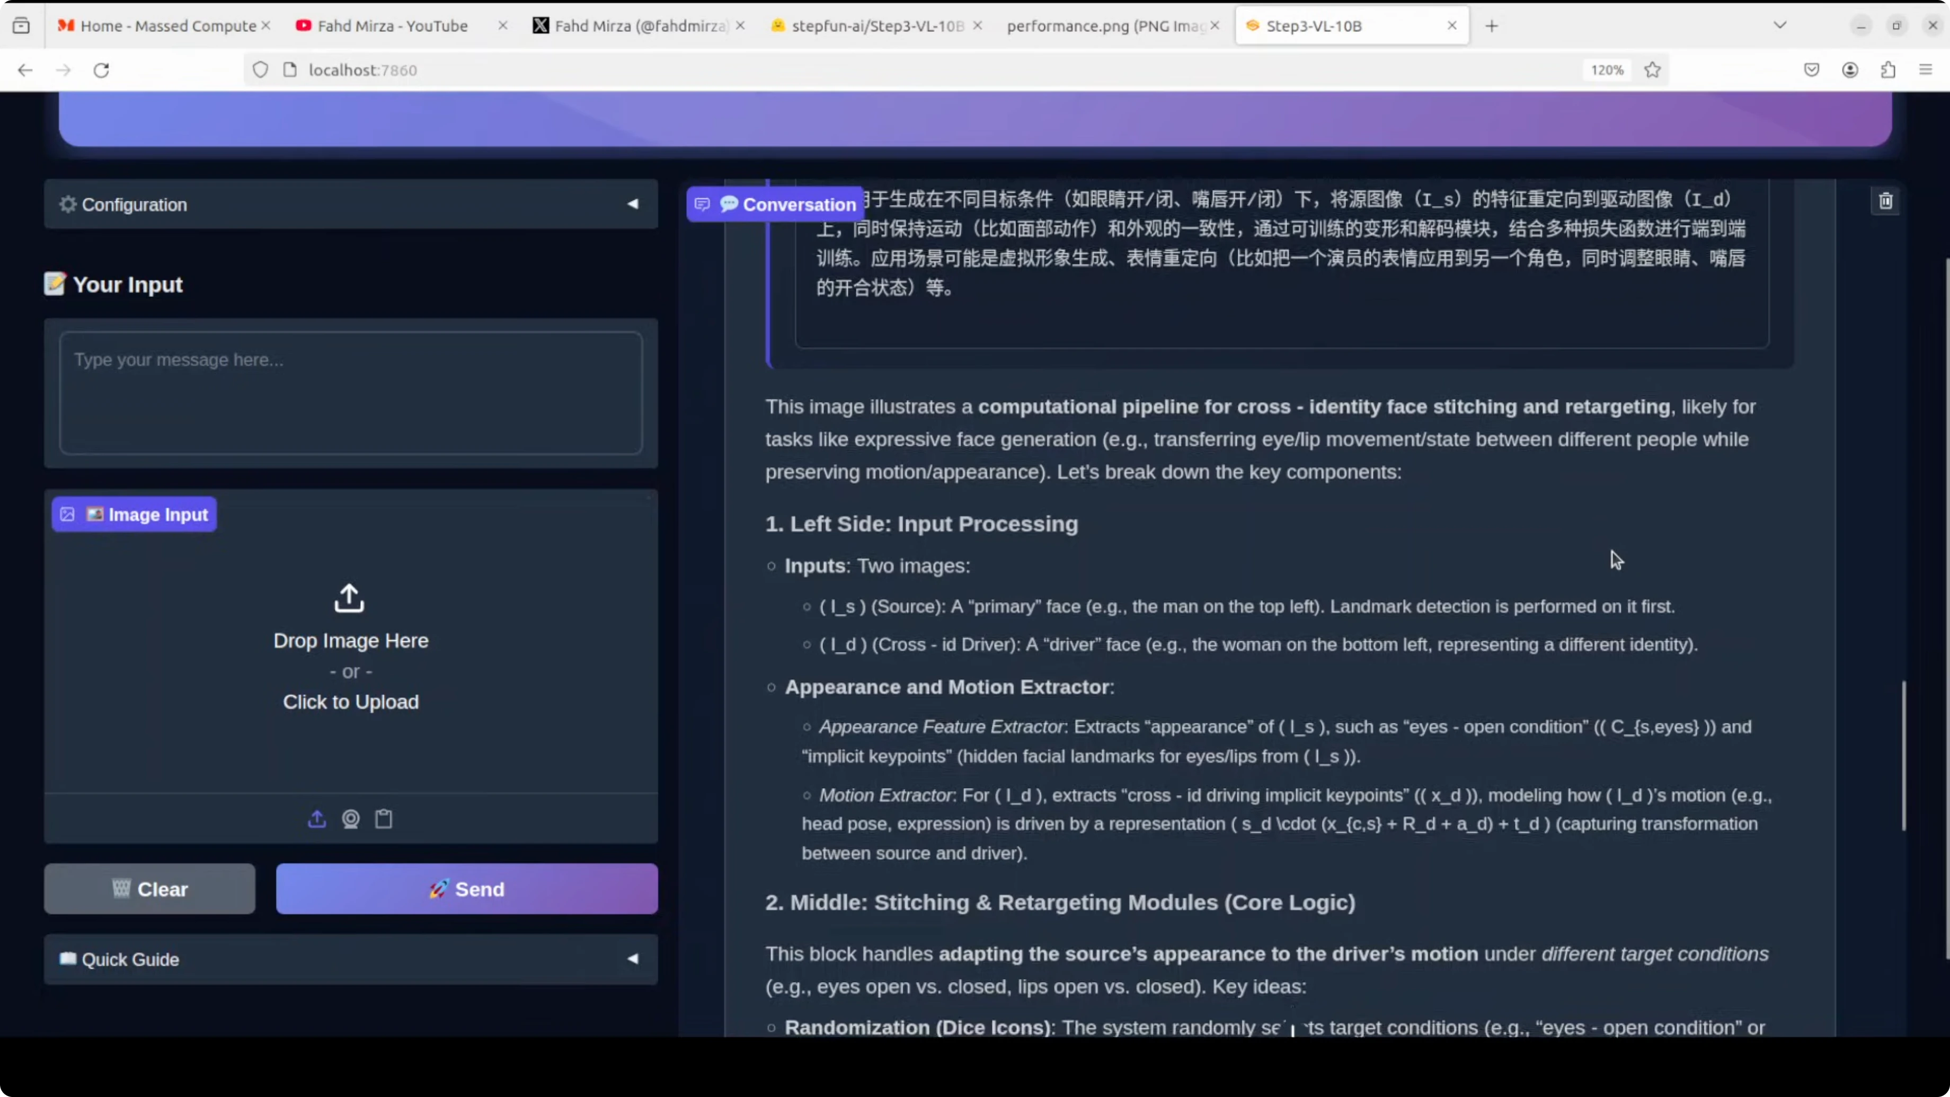The image size is (1950, 1097).
Task: Click the webcam capture icon
Action: point(350,818)
